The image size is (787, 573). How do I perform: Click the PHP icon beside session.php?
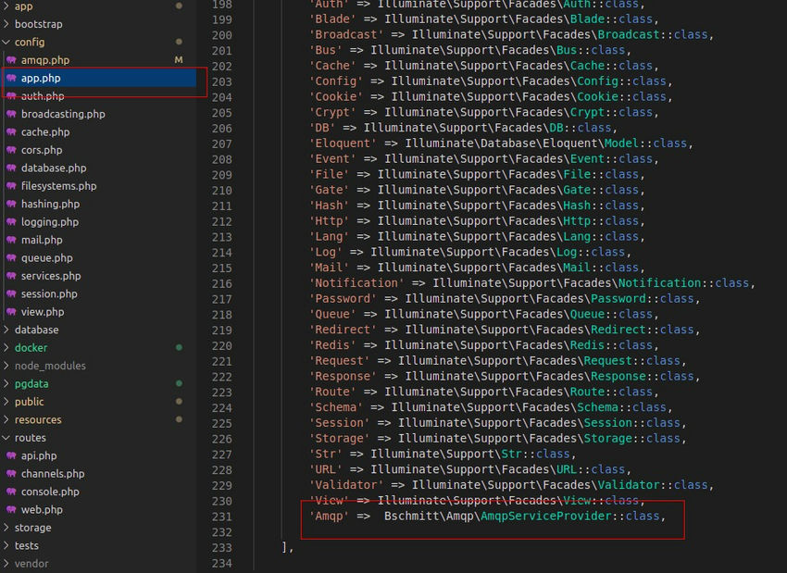click(11, 294)
